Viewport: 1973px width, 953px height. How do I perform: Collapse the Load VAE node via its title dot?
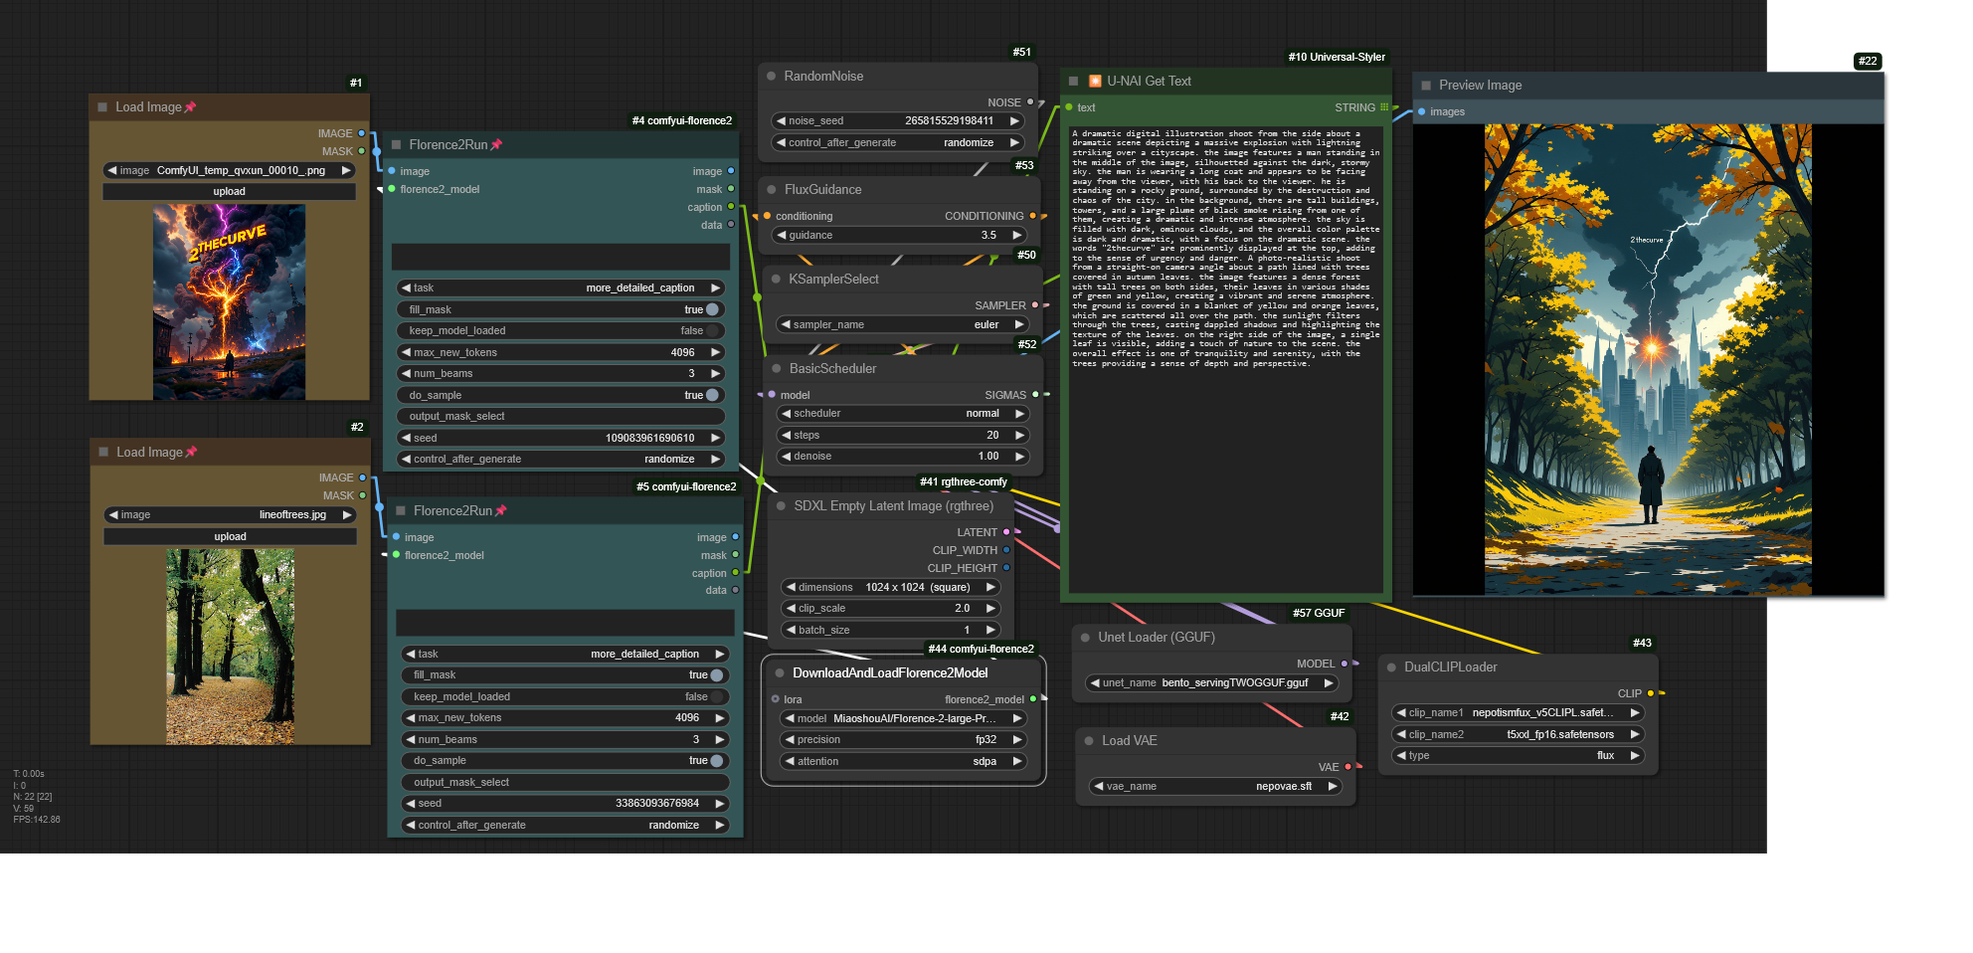(x=1089, y=740)
